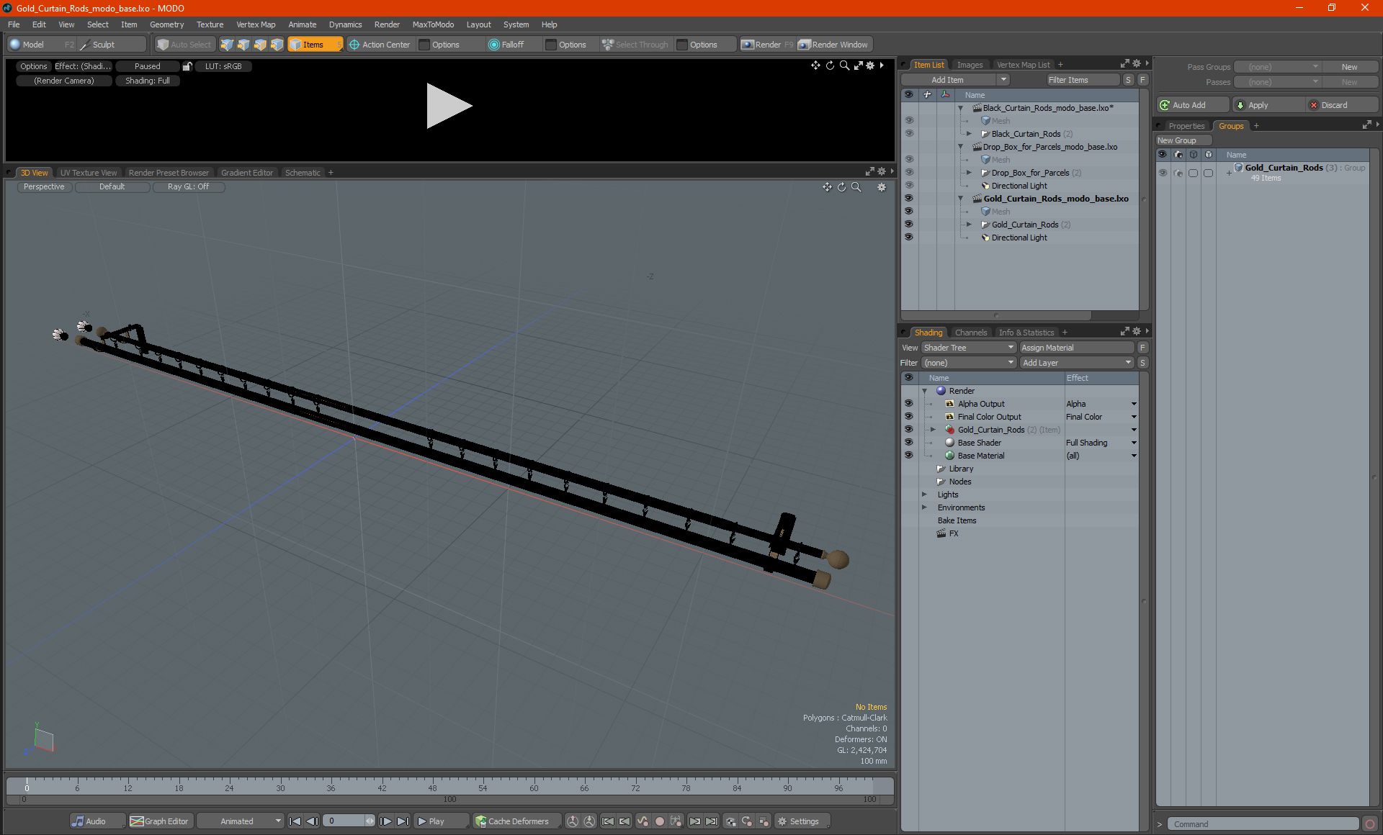Screen dimensions: 1383x835
Task: Toggle visibility of Alpha Output layer
Action: click(x=909, y=404)
